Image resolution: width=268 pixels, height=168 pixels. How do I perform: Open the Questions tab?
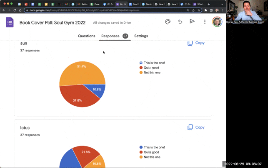point(86,36)
